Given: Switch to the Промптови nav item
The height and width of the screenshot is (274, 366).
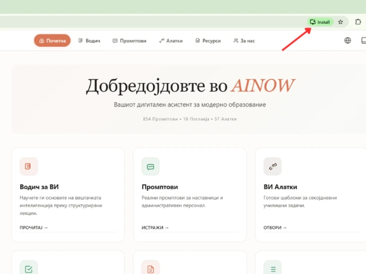Looking at the screenshot, I should tap(129, 41).
